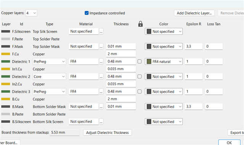Screen dimensions: 244x145
Task: Browse materials for Dielectric 2
Action: pyautogui.click(x=101, y=77)
